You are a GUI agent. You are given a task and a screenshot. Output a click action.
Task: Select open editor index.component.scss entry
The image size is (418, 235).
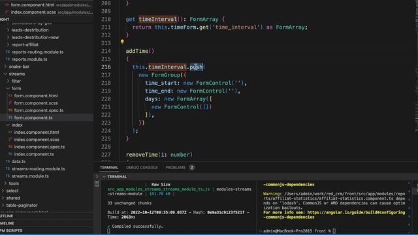pos(33,12)
